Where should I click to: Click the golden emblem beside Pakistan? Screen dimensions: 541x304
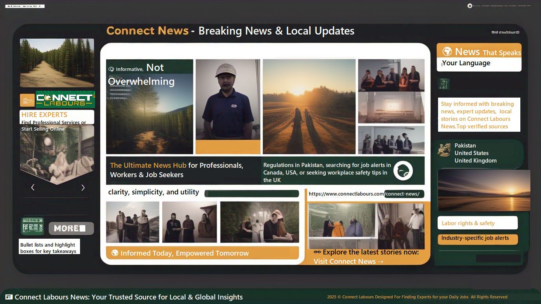pos(444,150)
